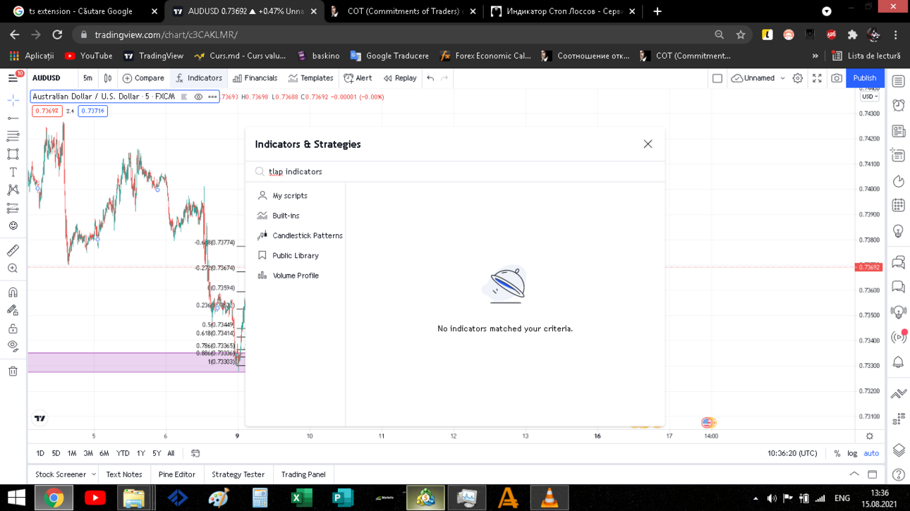910x511 pixels.
Task: Click the indicator search field
Action: [455, 171]
